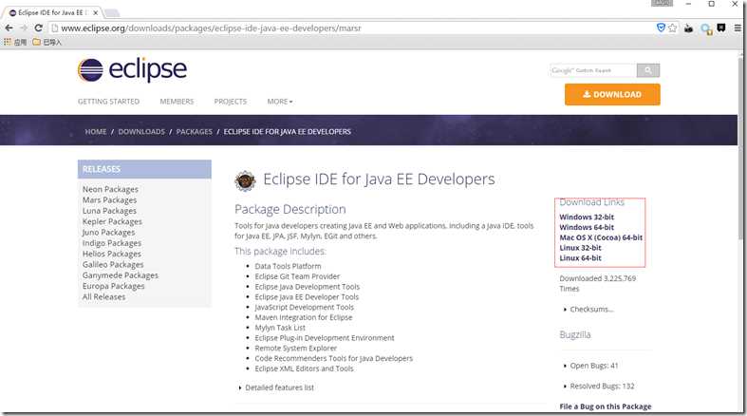Click the Eclipse Git Team Provider item
This screenshot has width=747, height=416.
tap(297, 276)
